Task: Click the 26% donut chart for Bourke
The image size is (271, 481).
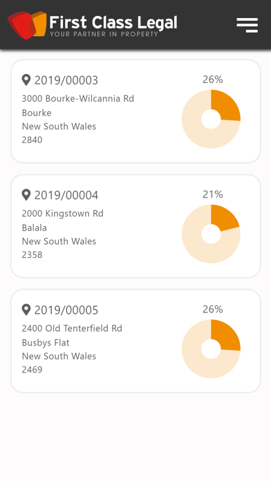Action: (211, 119)
